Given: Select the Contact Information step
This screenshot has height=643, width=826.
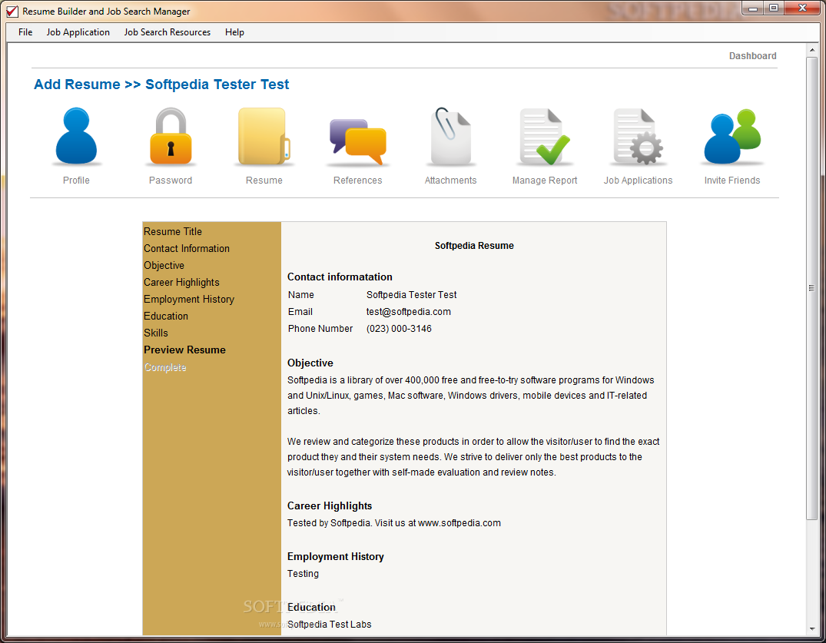Looking at the screenshot, I should tap(187, 249).
